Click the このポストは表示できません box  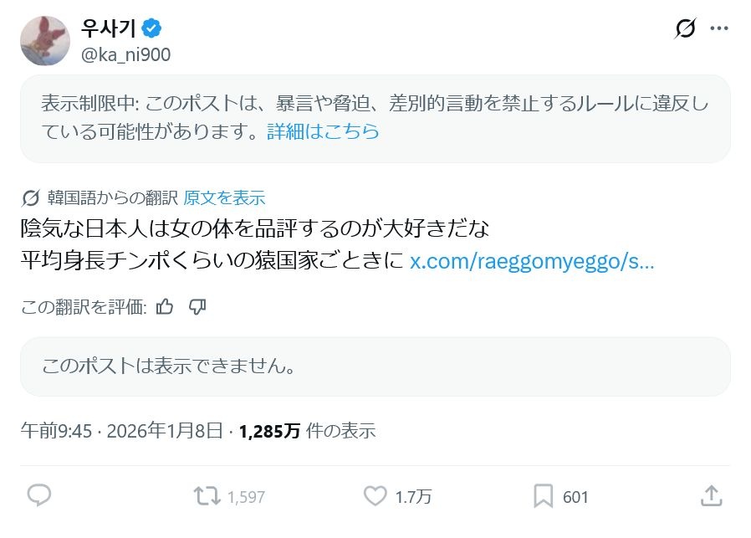pos(375,366)
